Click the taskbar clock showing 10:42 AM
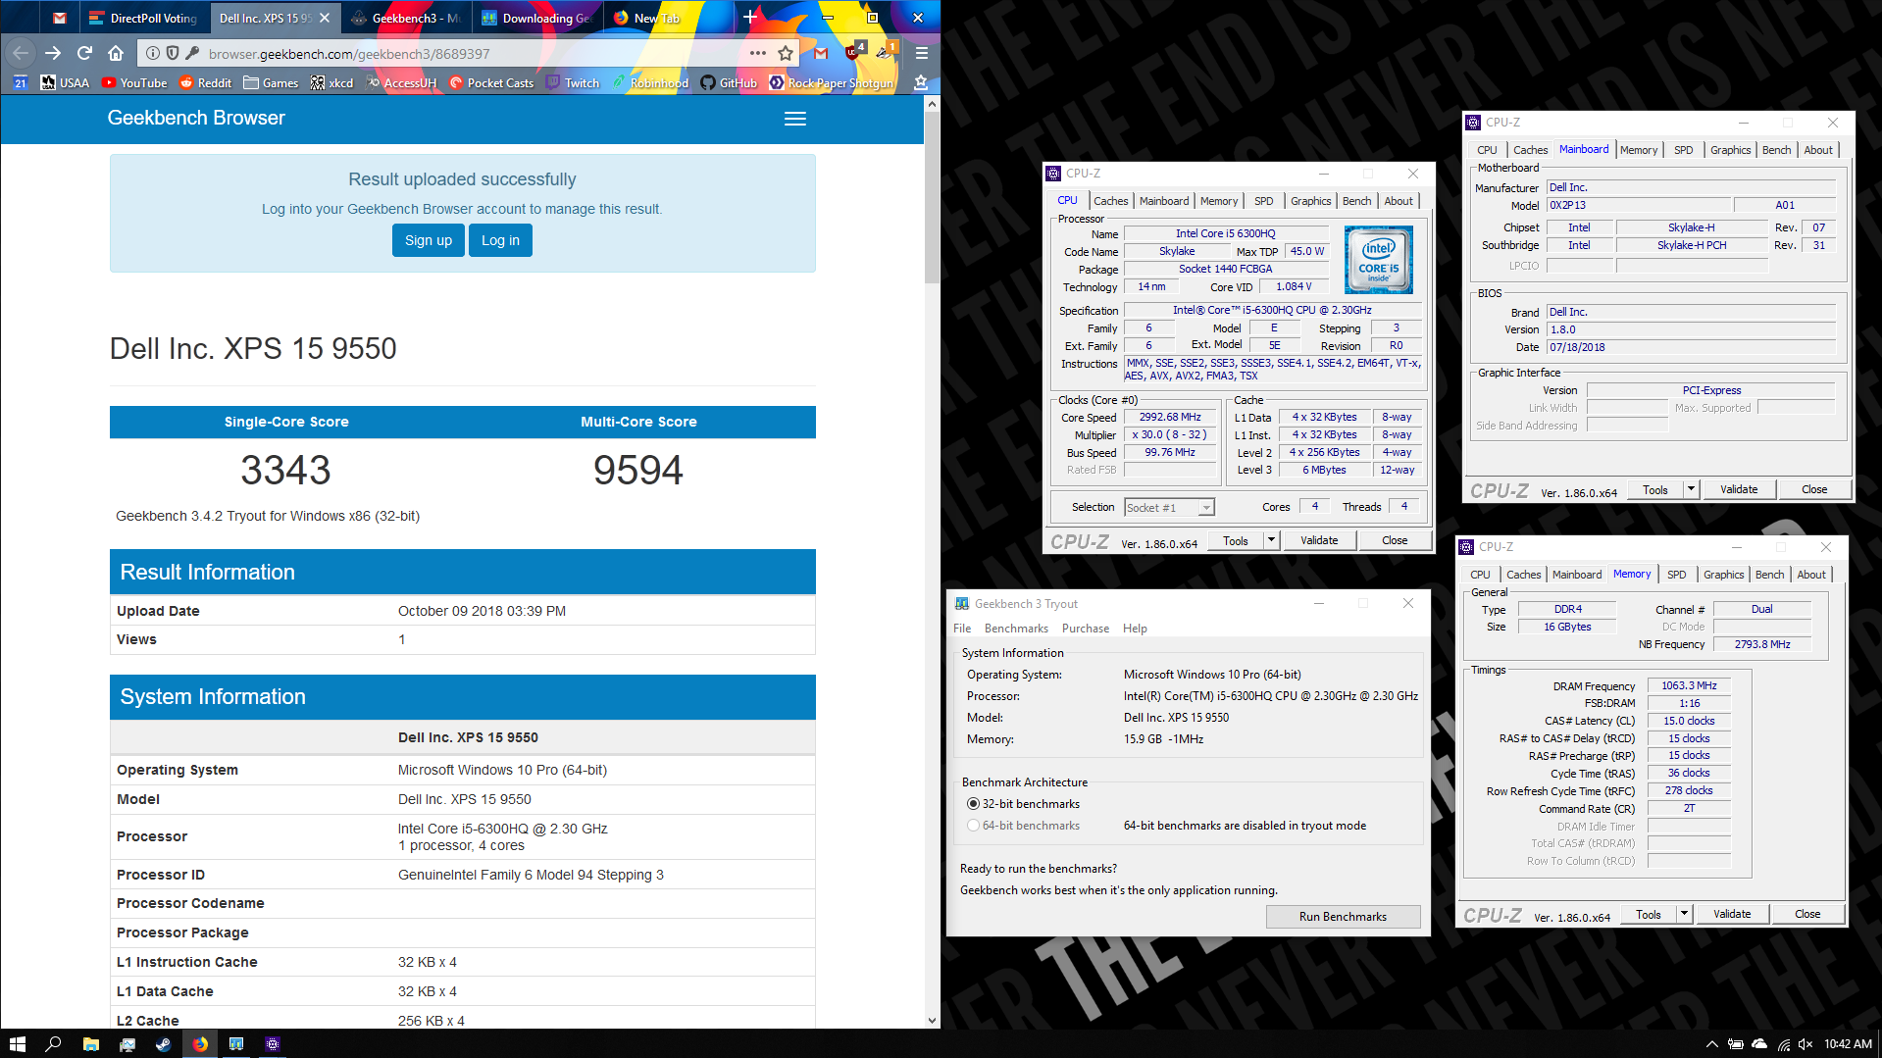This screenshot has height=1058, width=1882. coord(1848,1044)
